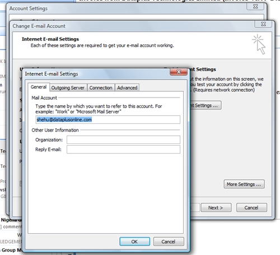Viewport: 280px width, 255px height.
Task: Click the wizard cursor icon
Action: point(259,44)
